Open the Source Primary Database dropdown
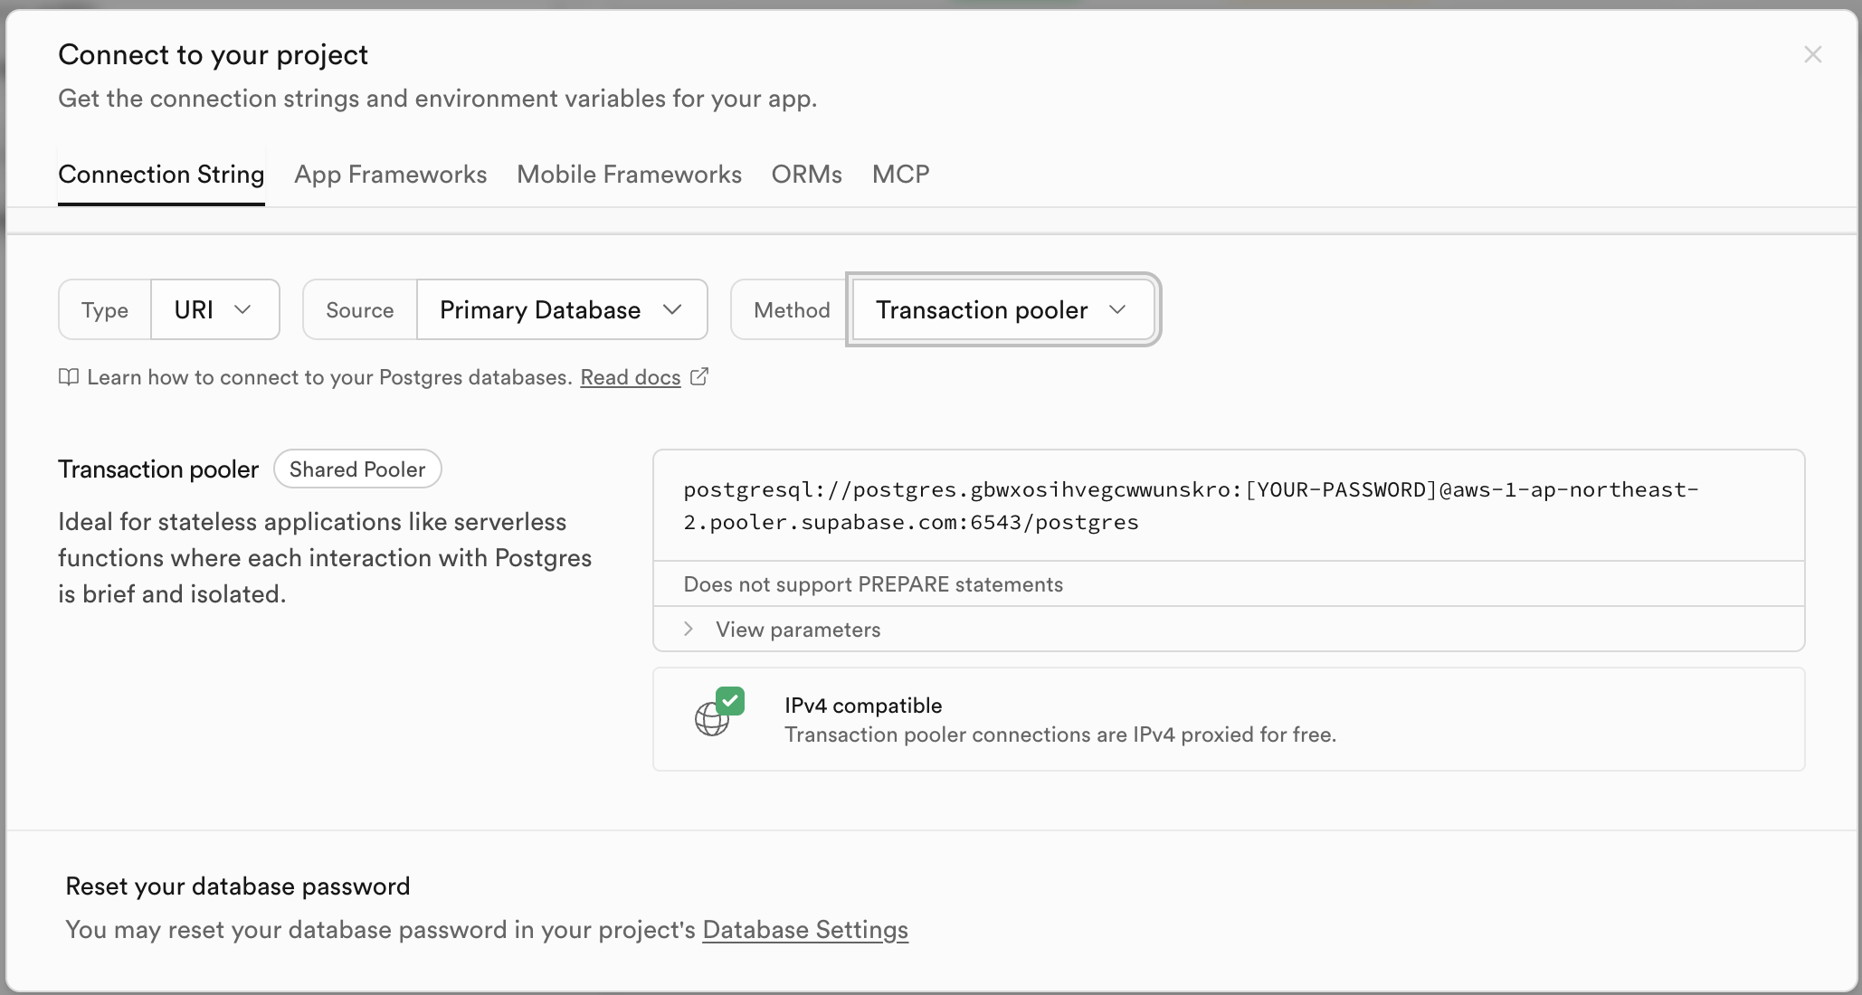1862x995 pixels. pos(561,309)
